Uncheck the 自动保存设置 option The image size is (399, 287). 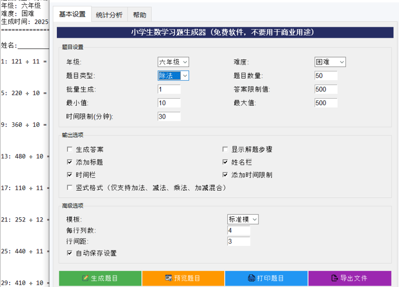(70, 253)
